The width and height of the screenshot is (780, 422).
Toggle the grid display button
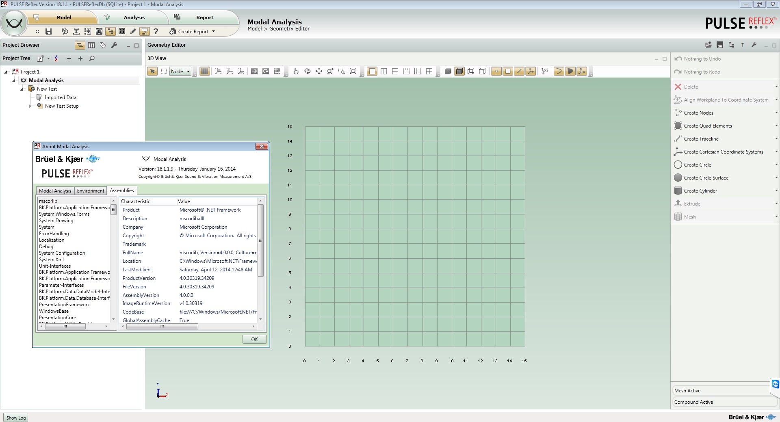click(205, 71)
